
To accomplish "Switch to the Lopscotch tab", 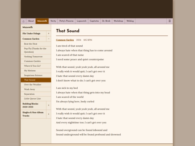I will (82, 21).
